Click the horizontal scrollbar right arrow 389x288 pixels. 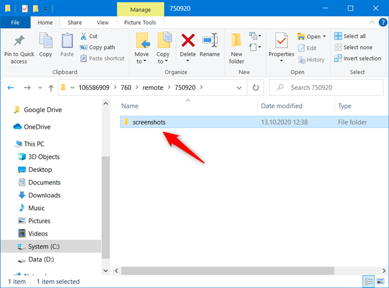click(384, 271)
